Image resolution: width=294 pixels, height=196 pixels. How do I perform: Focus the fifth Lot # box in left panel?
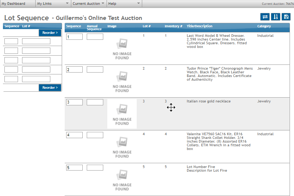tap(36, 79)
